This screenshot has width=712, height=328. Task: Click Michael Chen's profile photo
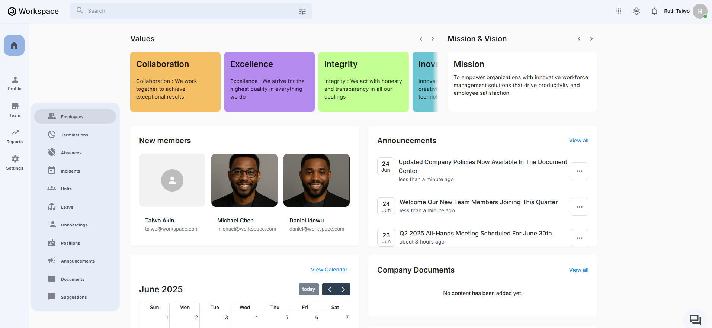tap(244, 180)
